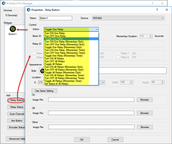
Task: Add a Relay Status widget
Action: [x=16, y=107]
